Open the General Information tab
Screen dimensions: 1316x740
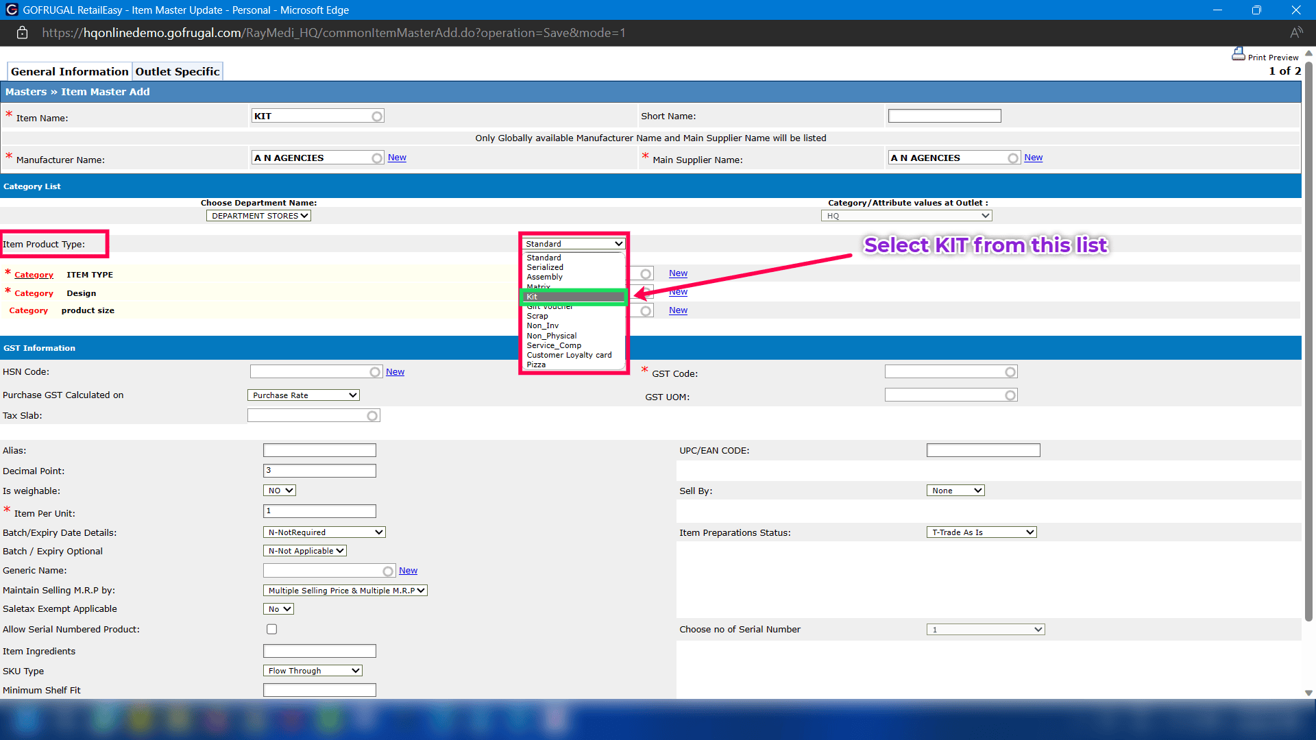(x=69, y=71)
